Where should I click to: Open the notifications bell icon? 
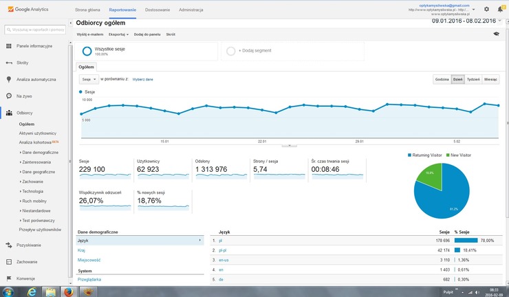pyautogui.click(x=500, y=9)
